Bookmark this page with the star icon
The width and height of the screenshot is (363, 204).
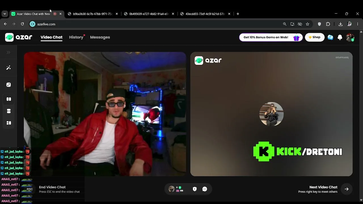pyautogui.click(x=307, y=24)
